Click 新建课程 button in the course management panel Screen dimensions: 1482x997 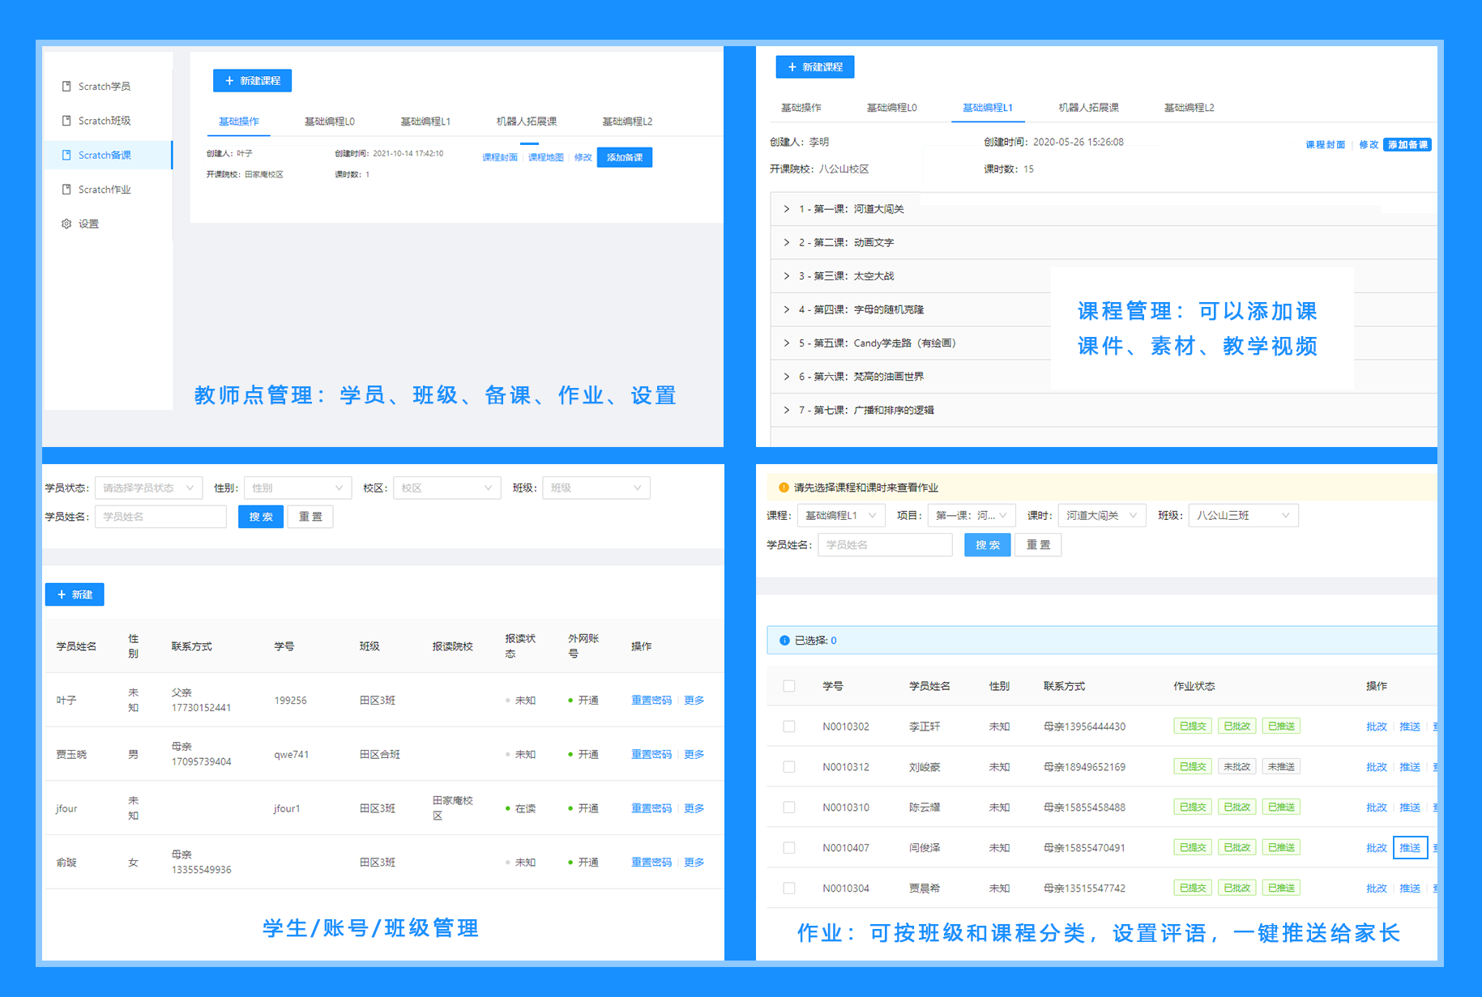(815, 67)
